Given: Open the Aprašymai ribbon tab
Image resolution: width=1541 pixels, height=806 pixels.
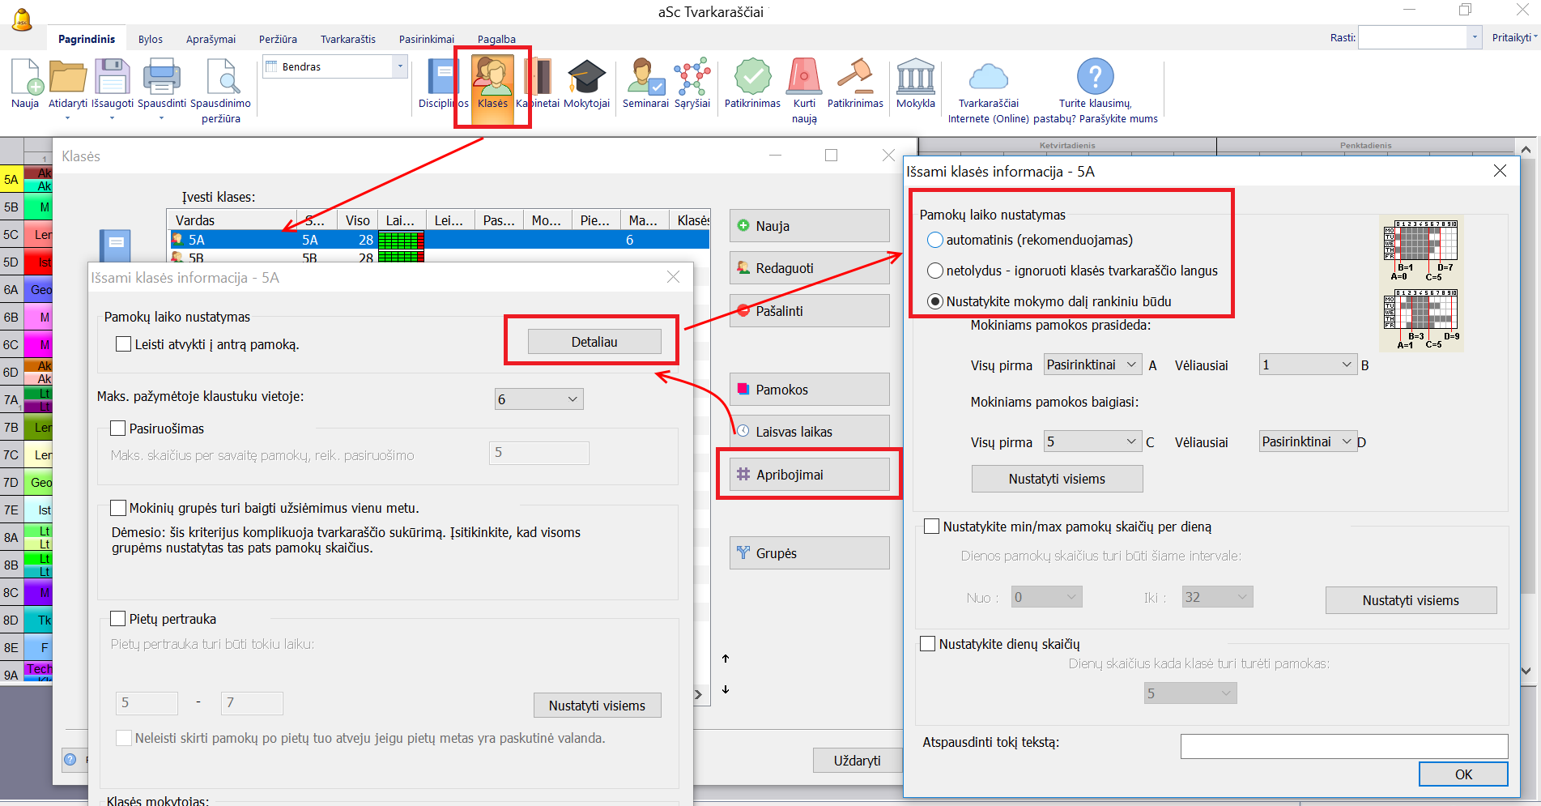Looking at the screenshot, I should click(211, 39).
